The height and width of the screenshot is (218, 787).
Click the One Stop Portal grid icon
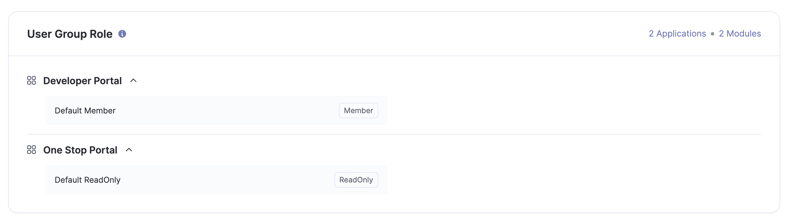click(32, 150)
